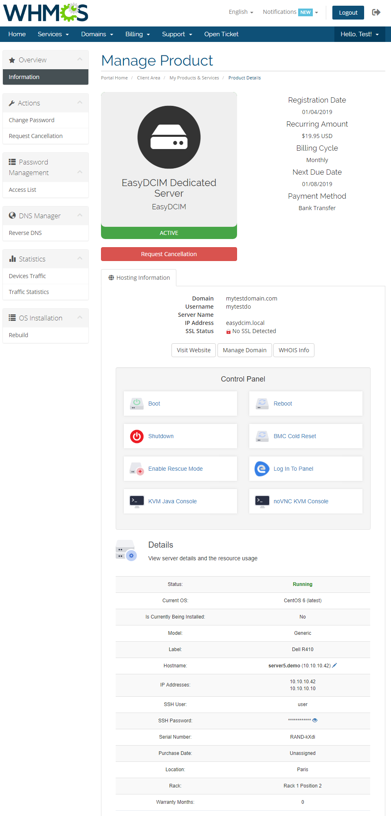Viewport: 391px width, 816px height.
Task: Click the noVNC KVM Console monitor icon
Action: click(x=262, y=501)
